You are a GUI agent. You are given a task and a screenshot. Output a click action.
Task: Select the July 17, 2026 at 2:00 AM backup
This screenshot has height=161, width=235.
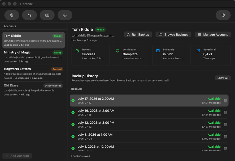point(149,100)
